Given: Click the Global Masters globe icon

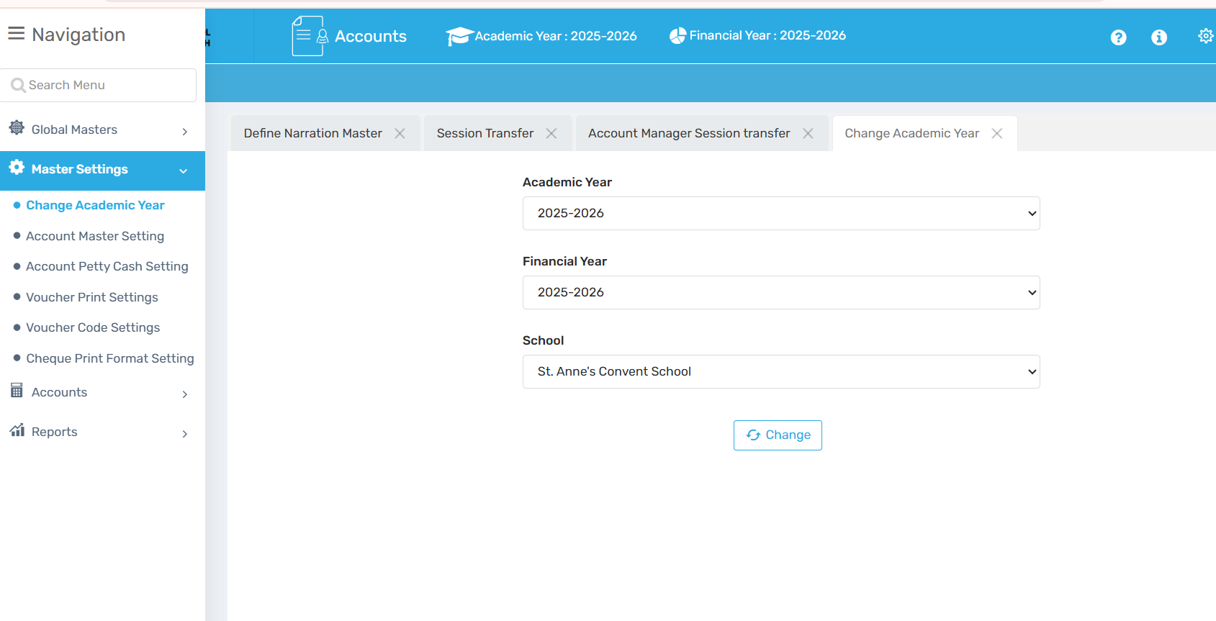Looking at the screenshot, I should [x=17, y=128].
